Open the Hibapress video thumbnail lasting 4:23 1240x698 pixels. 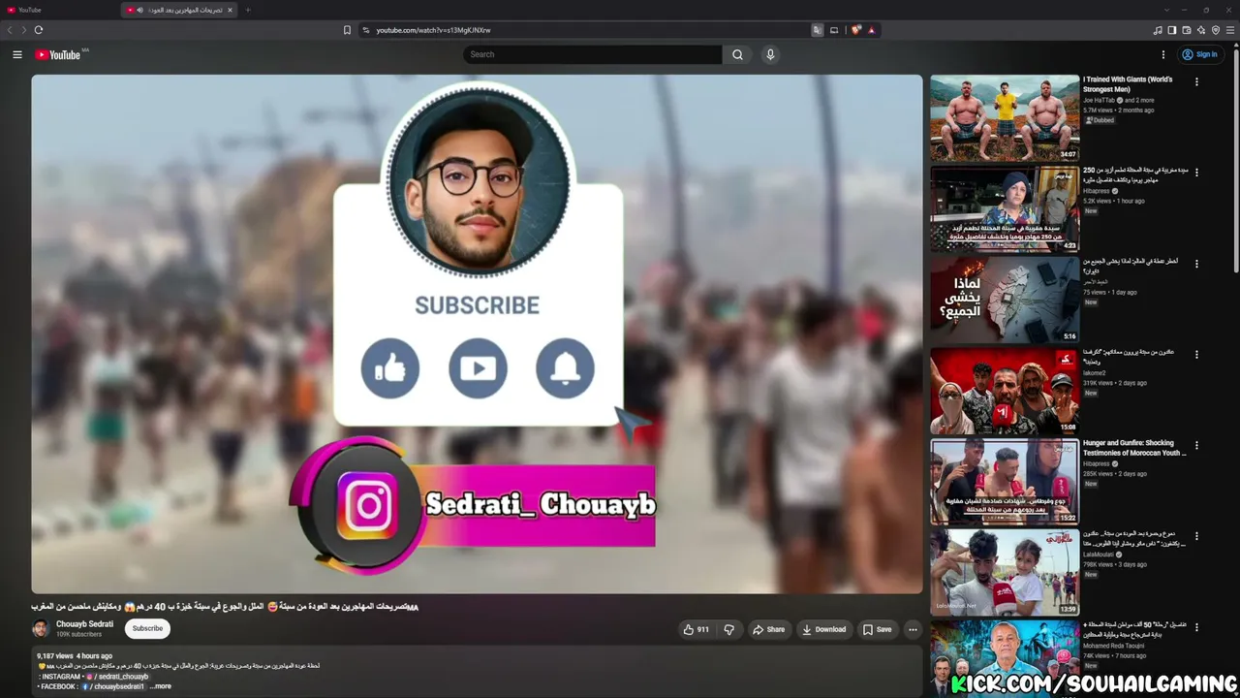click(x=1005, y=208)
